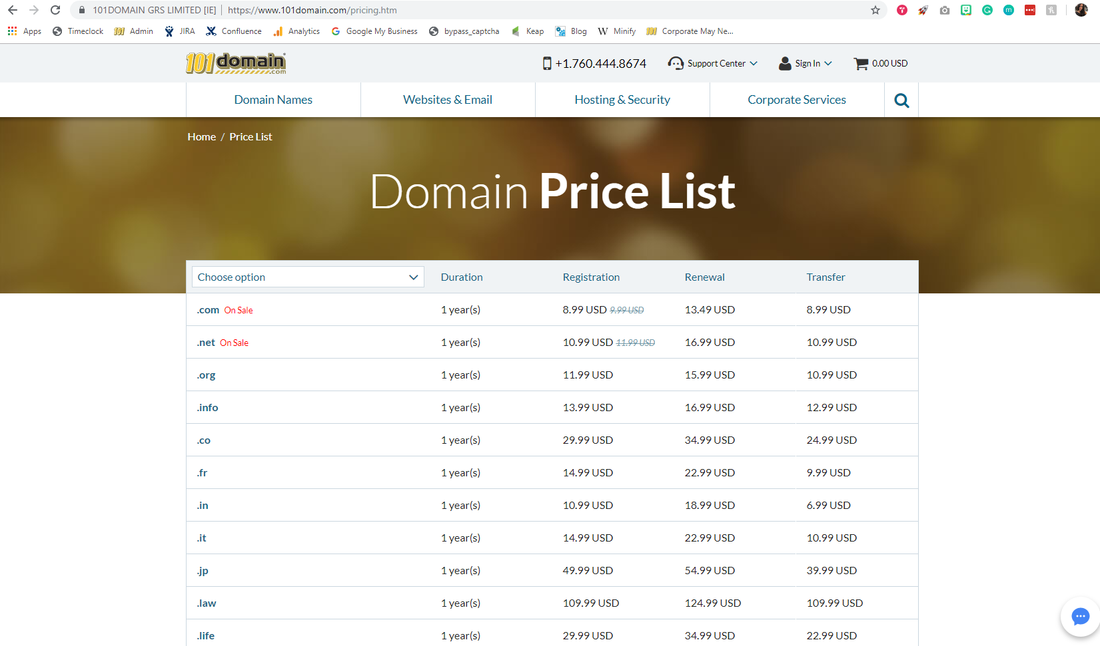Open the .co domain link
The width and height of the screenshot is (1100, 646).
coord(203,440)
